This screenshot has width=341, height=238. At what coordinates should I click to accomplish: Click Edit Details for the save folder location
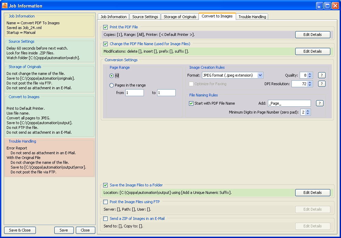(313, 193)
